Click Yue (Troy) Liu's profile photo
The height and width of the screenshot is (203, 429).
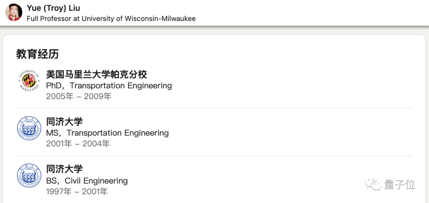tap(14, 12)
